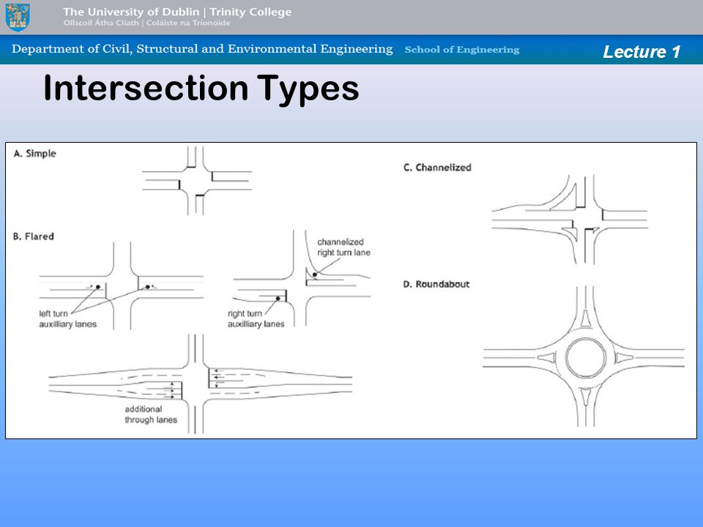Click the roundabout's right splitter island
This screenshot has height=527, width=703.
tap(625, 358)
